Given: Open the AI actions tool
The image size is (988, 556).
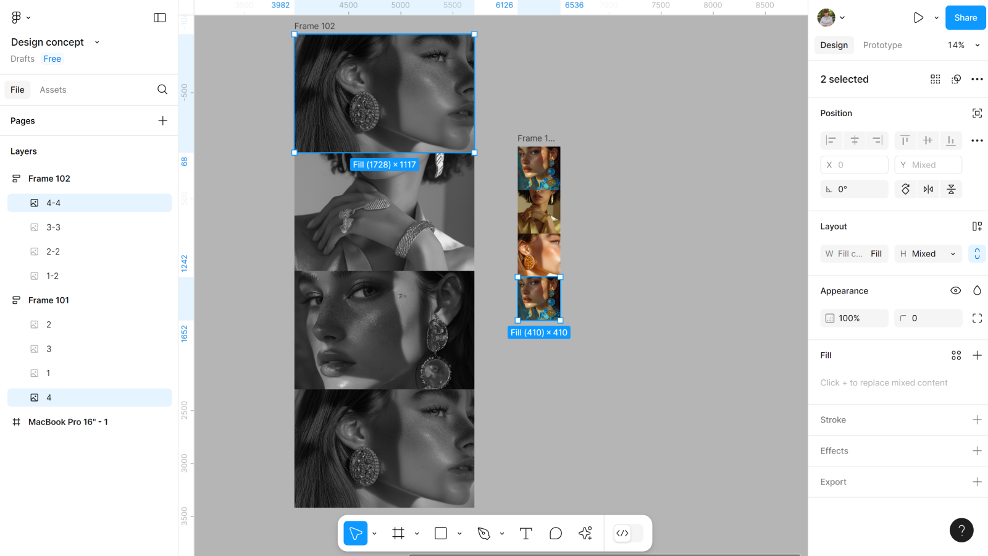Looking at the screenshot, I should (585, 533).
